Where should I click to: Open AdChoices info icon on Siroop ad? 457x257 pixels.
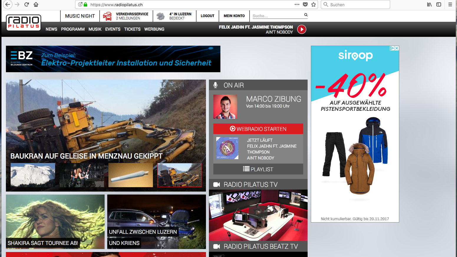pos(392,48)
